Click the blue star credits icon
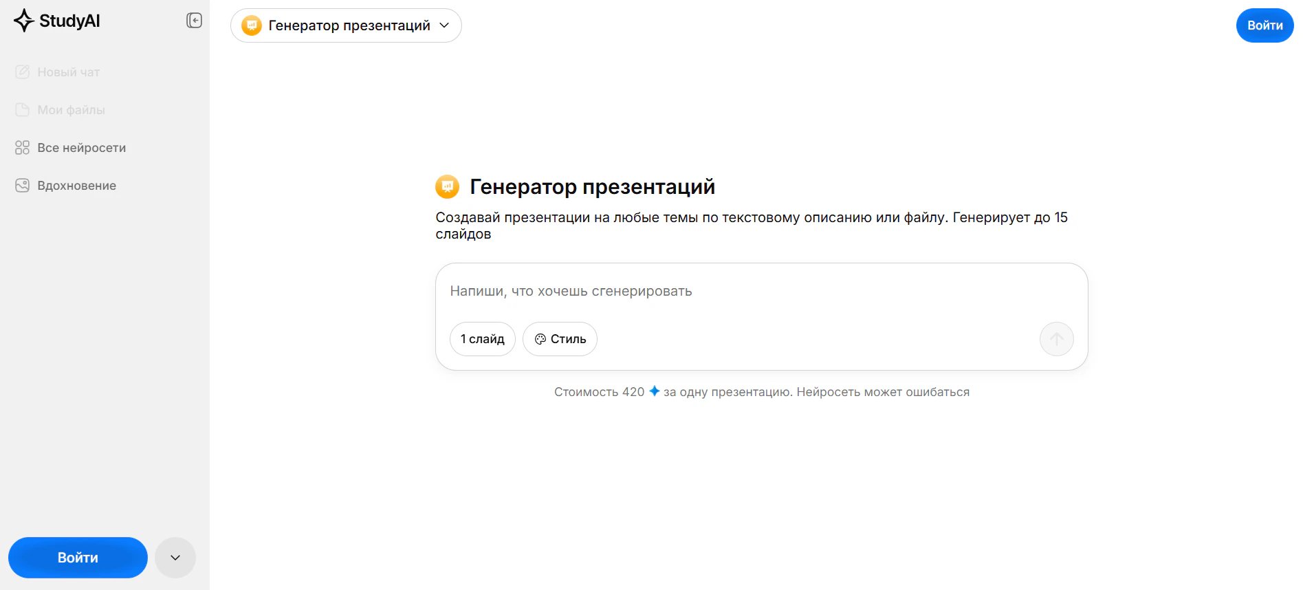 (x=655, y=391)
